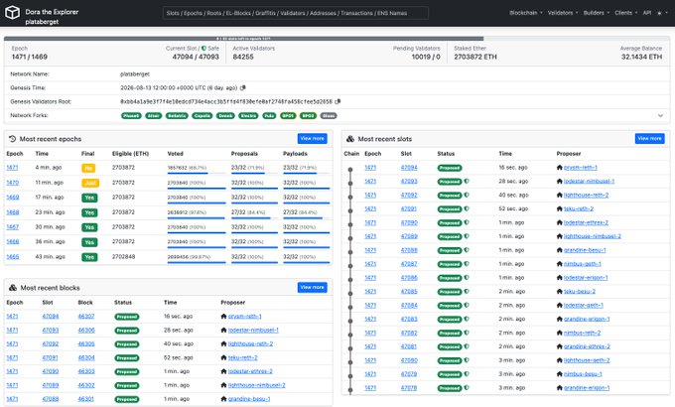The width and height of the screenshot is (675, 407).
Task: Click shield icon in slot 47092 row
Action: point(467,196)
